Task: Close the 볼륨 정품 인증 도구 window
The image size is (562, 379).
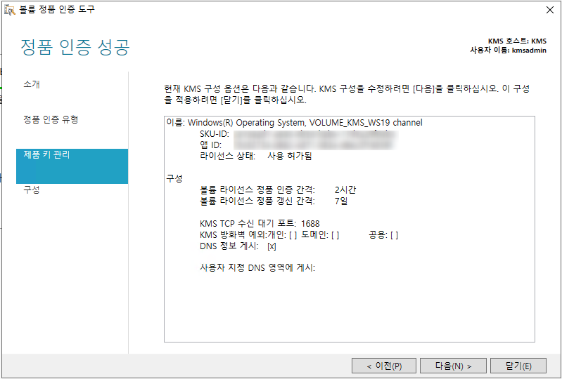Action: tap(550, 10)
